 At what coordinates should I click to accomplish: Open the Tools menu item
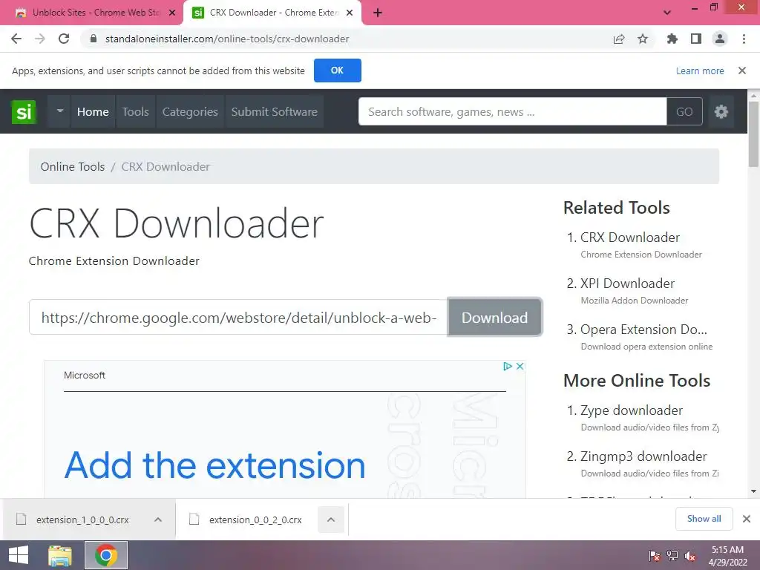(135, 111)
